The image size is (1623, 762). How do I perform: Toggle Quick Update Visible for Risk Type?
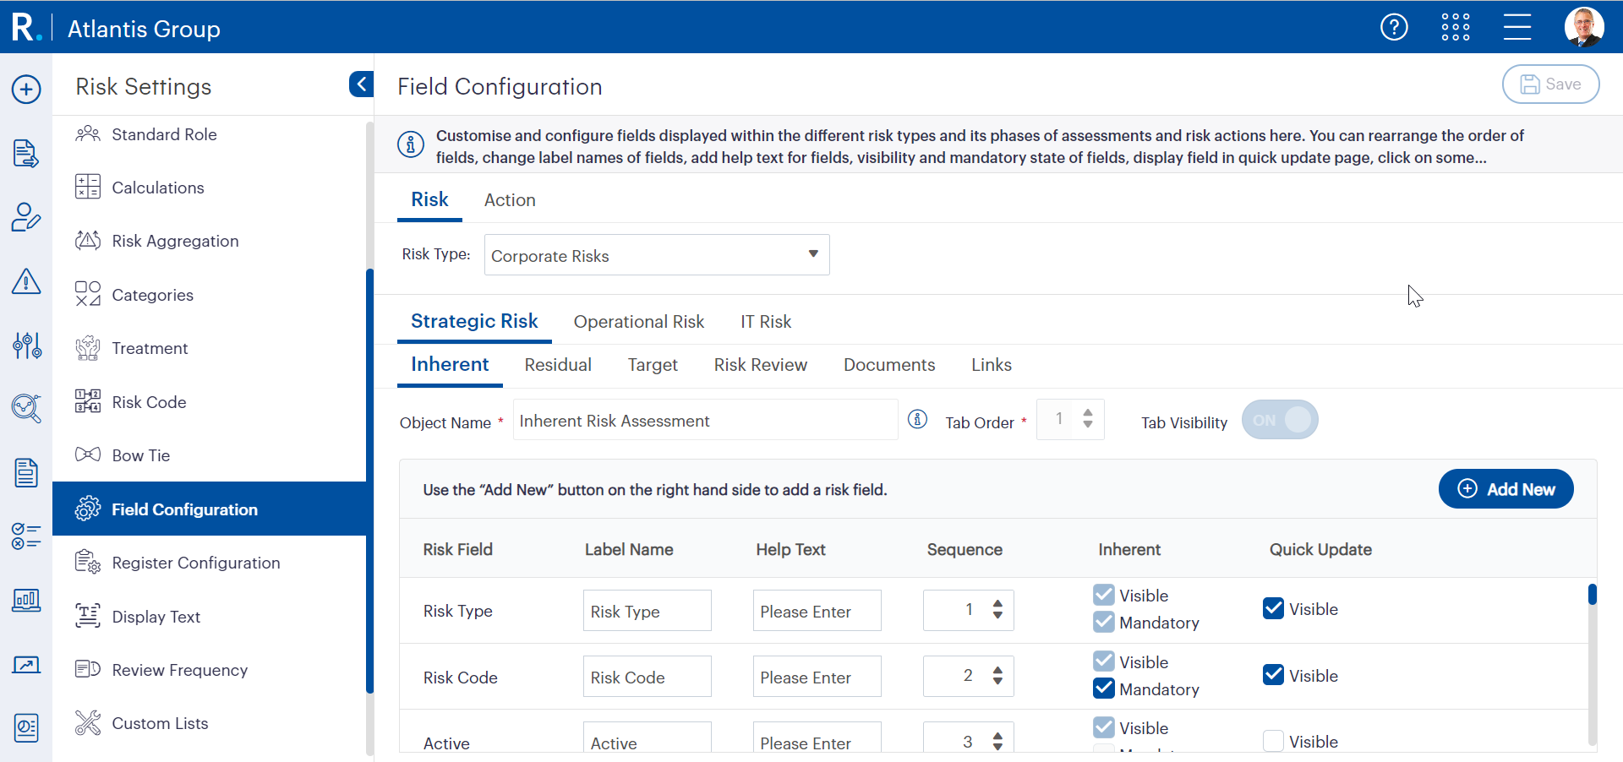(x=1274, y=608)
